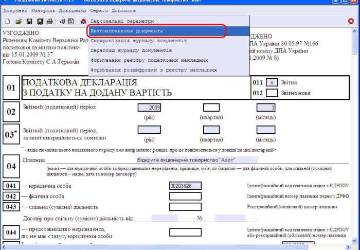Choose Синхронізація журналу документів entry
360x250 pixels.
(169, 41)
